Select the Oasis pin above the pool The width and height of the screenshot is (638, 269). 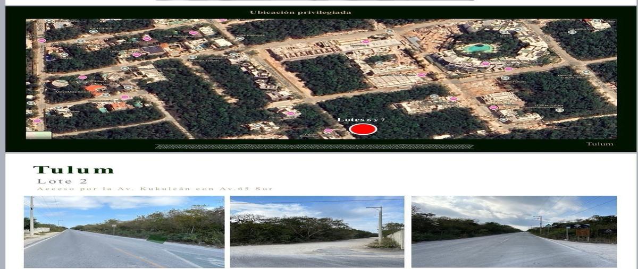[x=504, y=32]
